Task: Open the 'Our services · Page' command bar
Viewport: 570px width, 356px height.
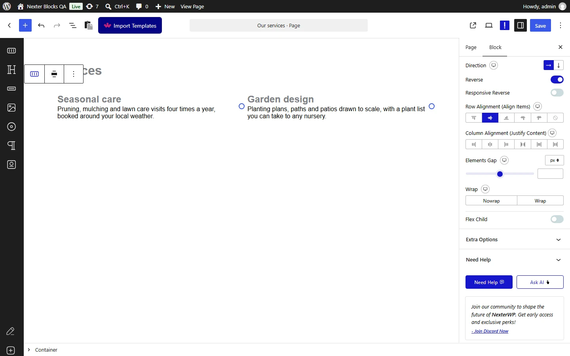Action: pyautogui.click(x=279, y=25)
